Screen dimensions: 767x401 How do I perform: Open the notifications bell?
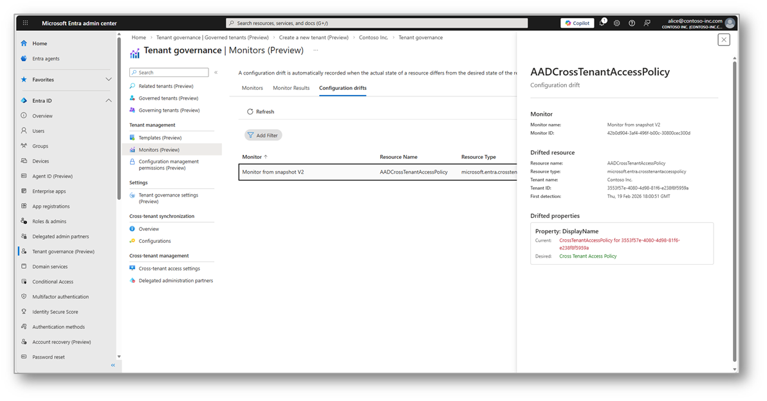[x=602, y=22]
